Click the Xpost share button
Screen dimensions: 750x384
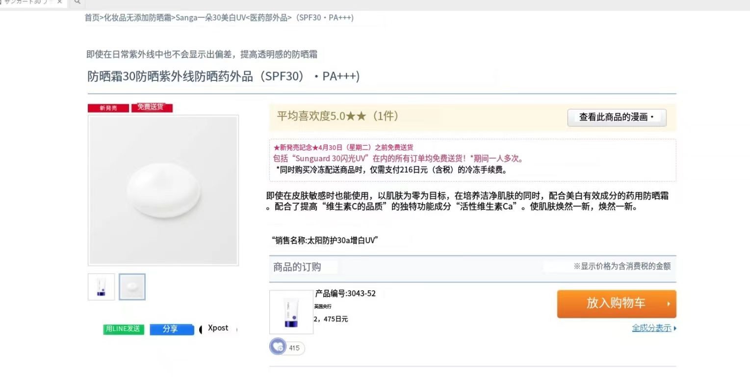pyautogui.click(x=218, y=328)
